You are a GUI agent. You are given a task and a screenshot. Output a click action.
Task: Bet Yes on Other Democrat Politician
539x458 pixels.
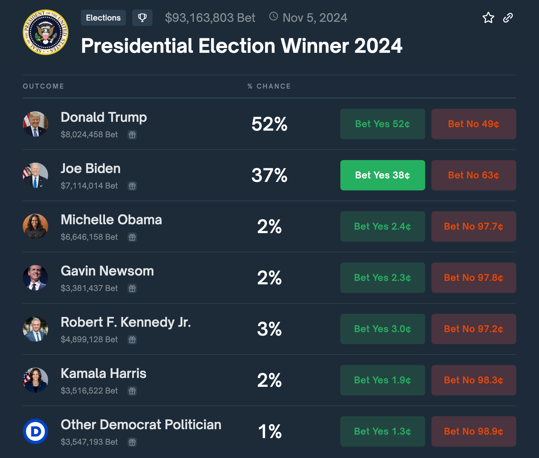pos(382,431)
